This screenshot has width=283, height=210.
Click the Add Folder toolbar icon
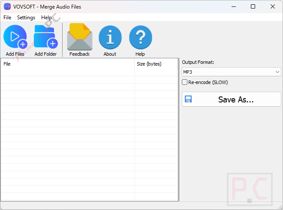46,37
